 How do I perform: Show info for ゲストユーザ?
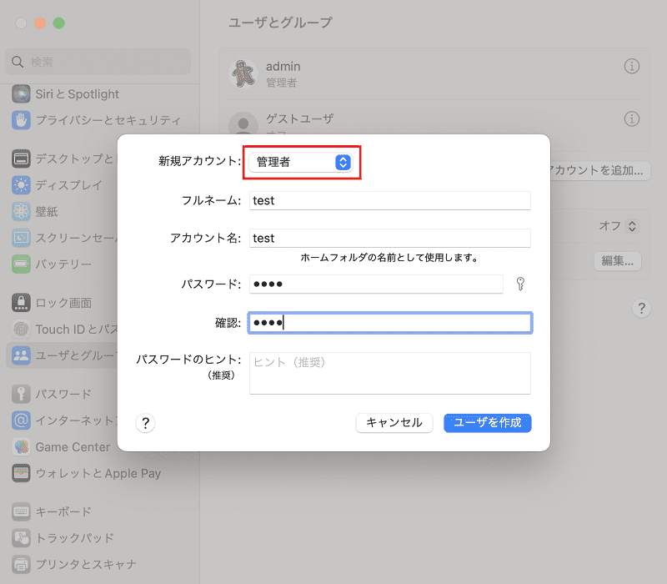click(x=632, y=118)
